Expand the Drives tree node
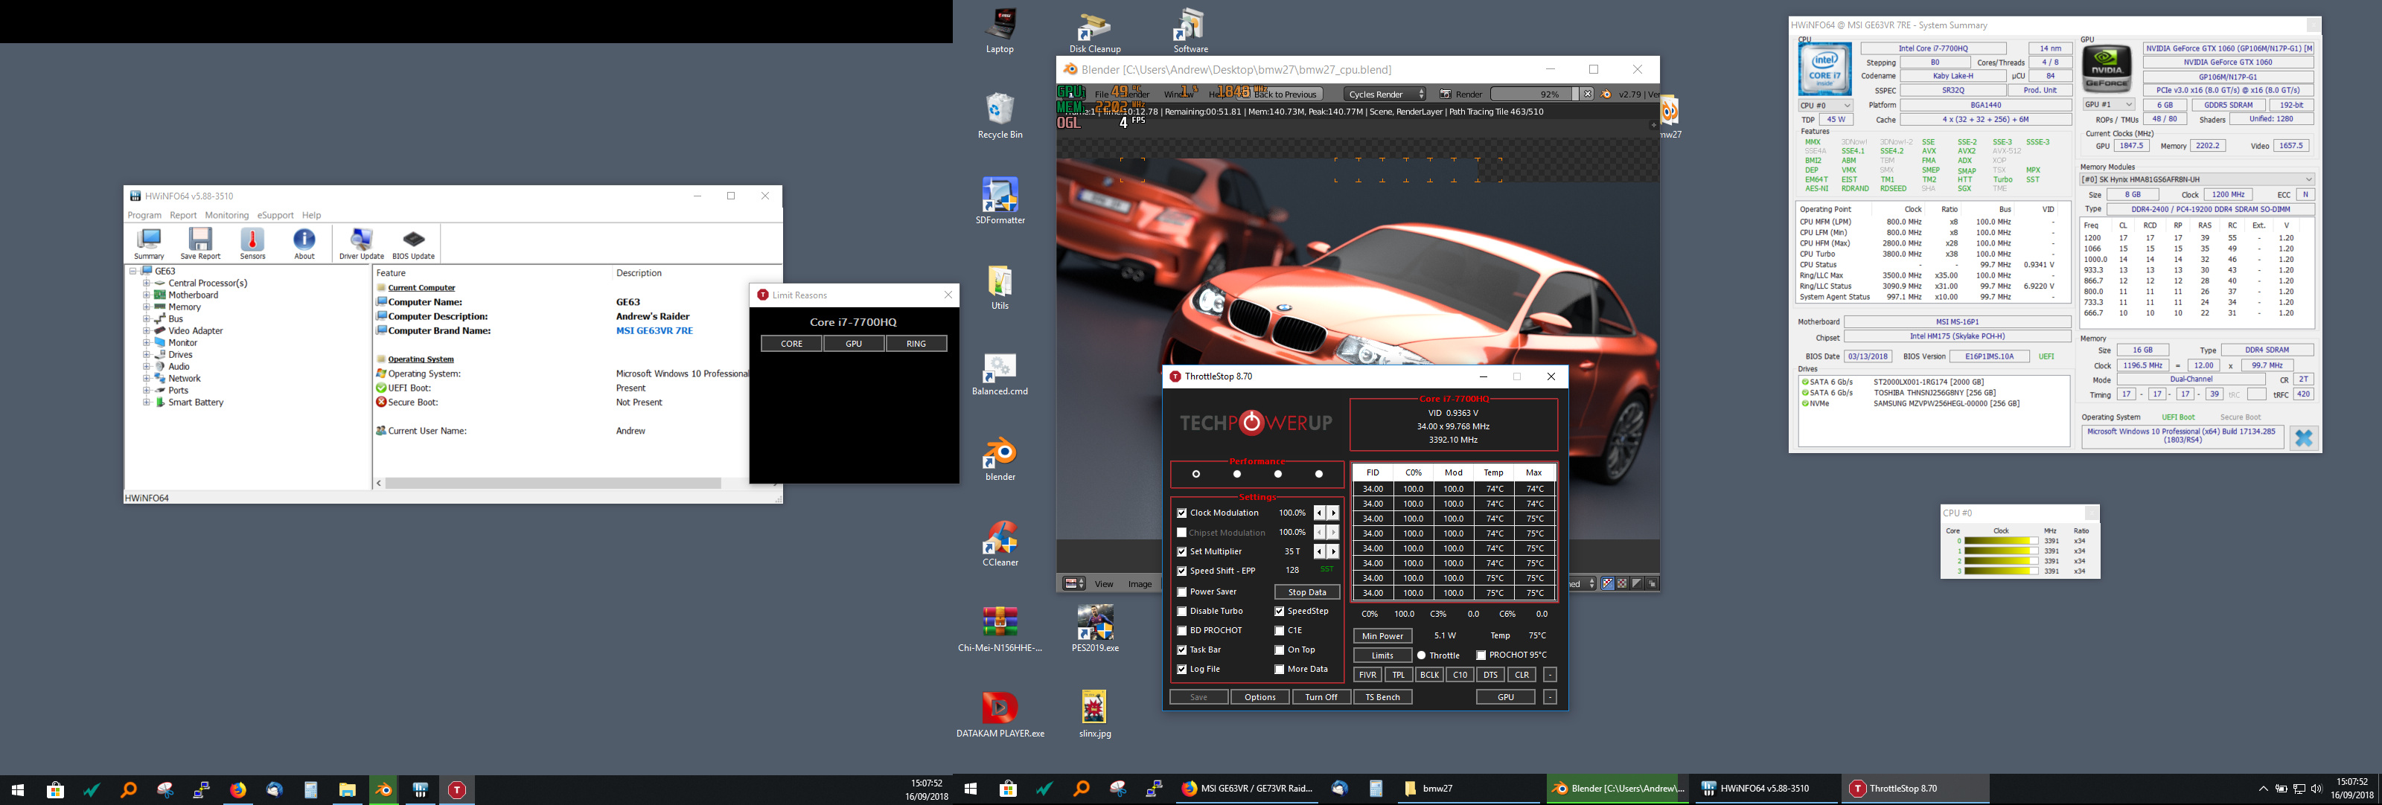The image size is (2382, 805). tap(146, 355)
